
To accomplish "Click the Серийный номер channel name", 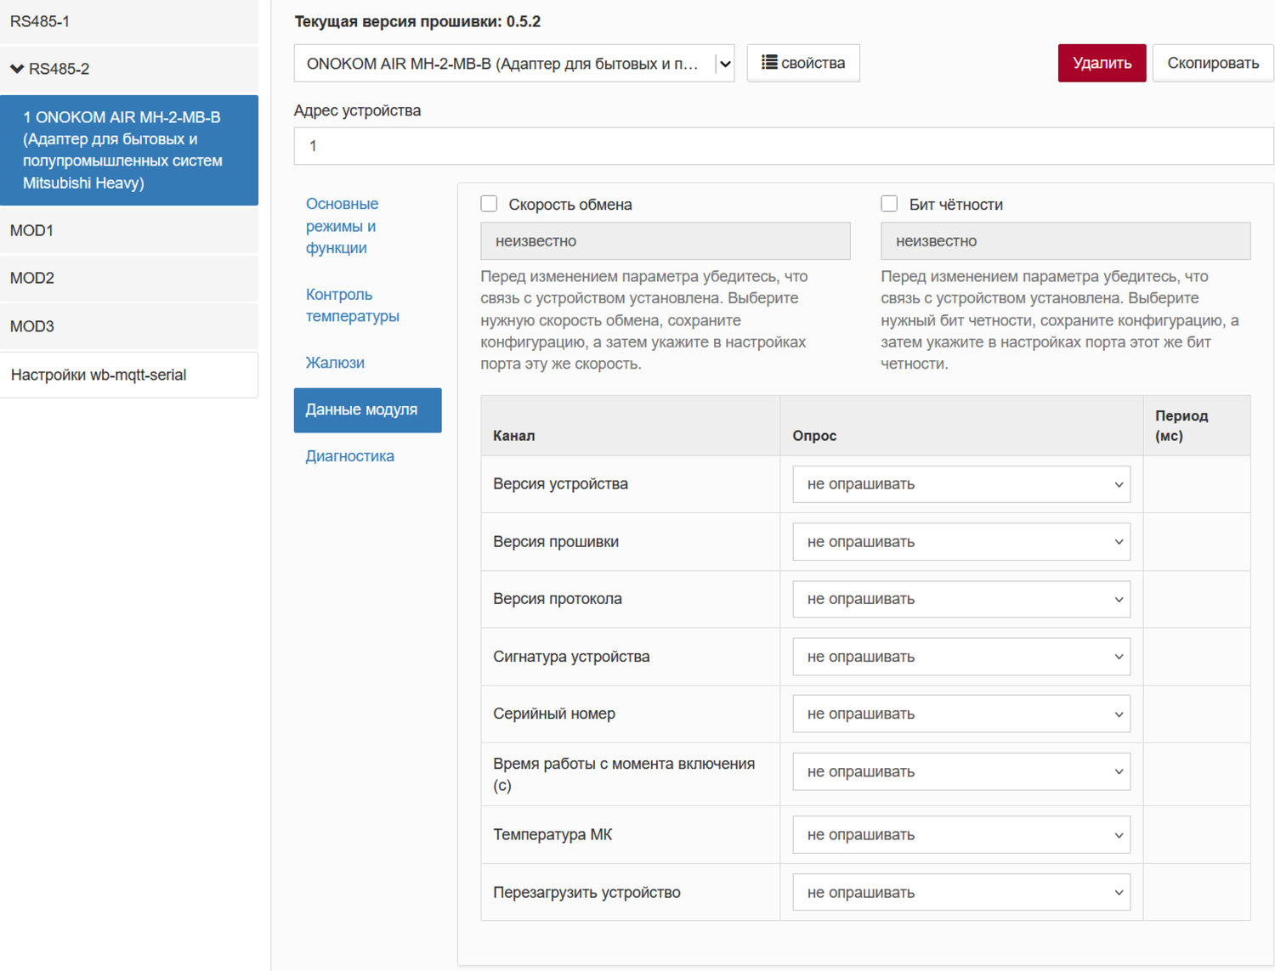I will click(554, 714).
